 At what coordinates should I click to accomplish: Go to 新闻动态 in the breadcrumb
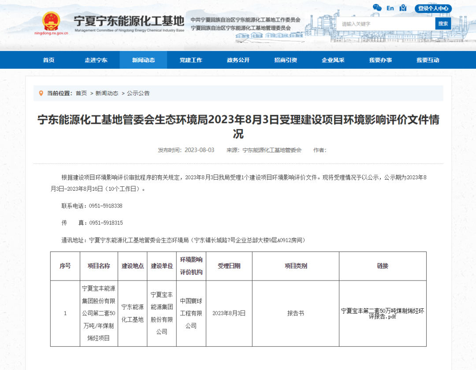click(107, 93)
